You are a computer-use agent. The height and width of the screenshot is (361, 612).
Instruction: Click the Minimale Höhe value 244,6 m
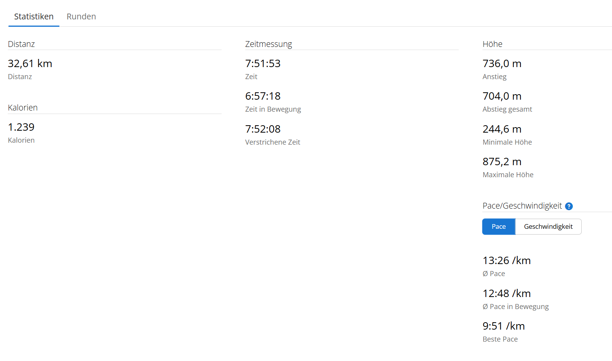click(502, 129)
